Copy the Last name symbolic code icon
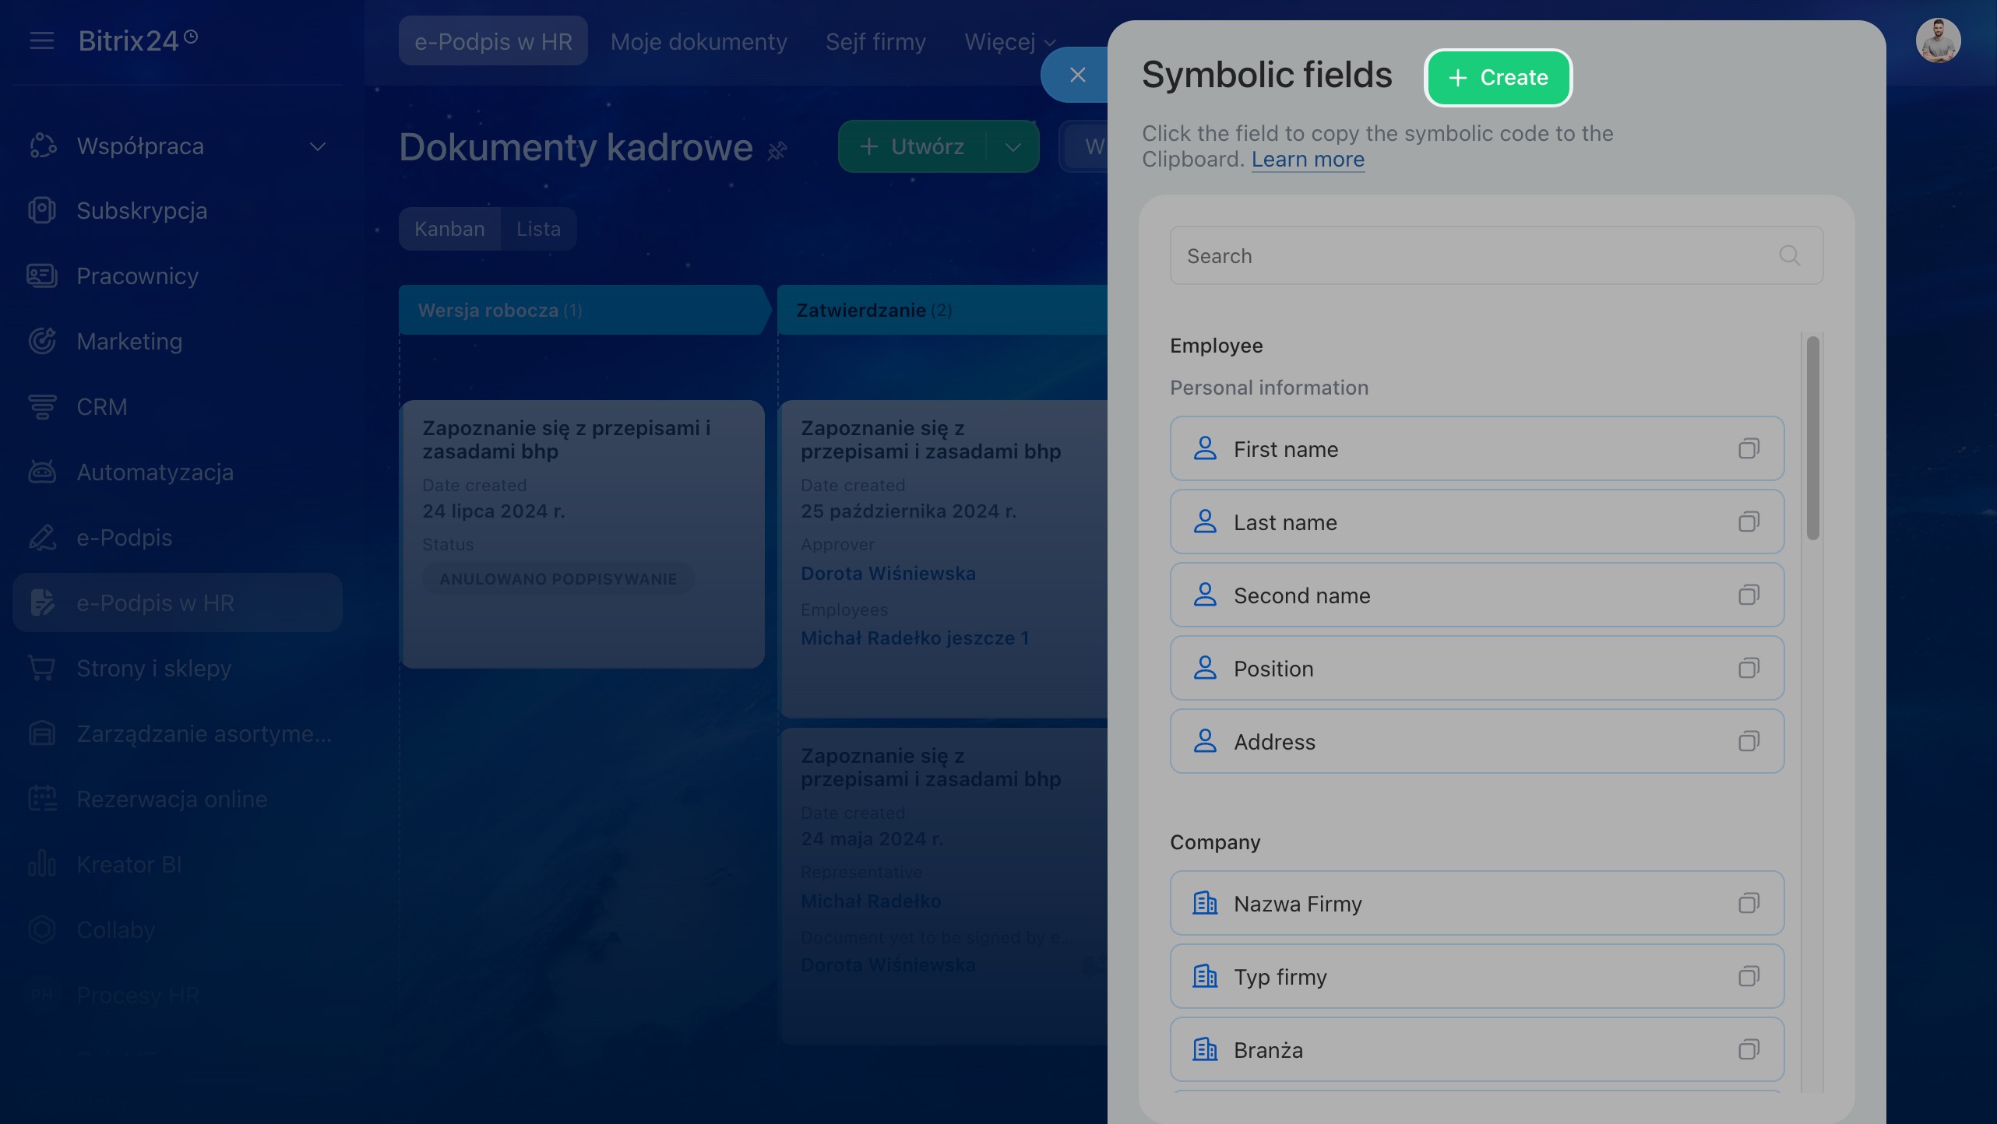The image size is (1997, 1124). click(1749, 522)
